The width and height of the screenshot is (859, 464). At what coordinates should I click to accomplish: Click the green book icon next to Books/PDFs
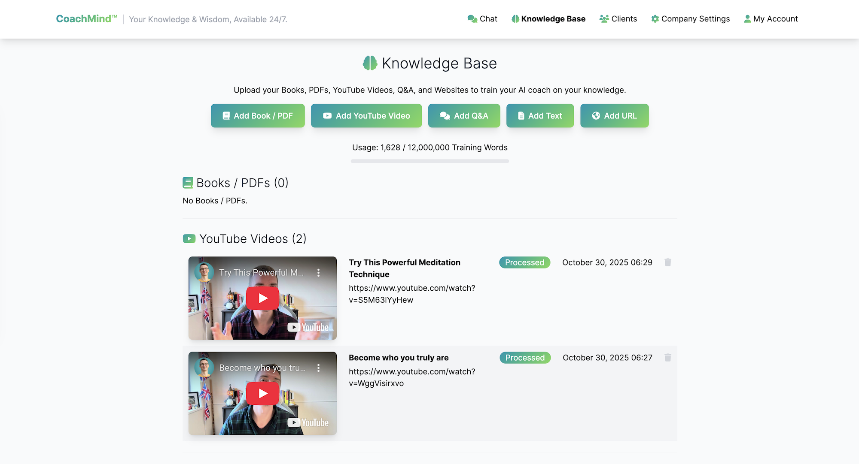point(188,182)
